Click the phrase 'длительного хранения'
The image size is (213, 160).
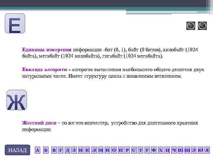172,123
